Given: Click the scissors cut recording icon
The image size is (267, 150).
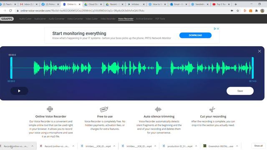Looking at the screenshot, I should [x=212, y=109].
